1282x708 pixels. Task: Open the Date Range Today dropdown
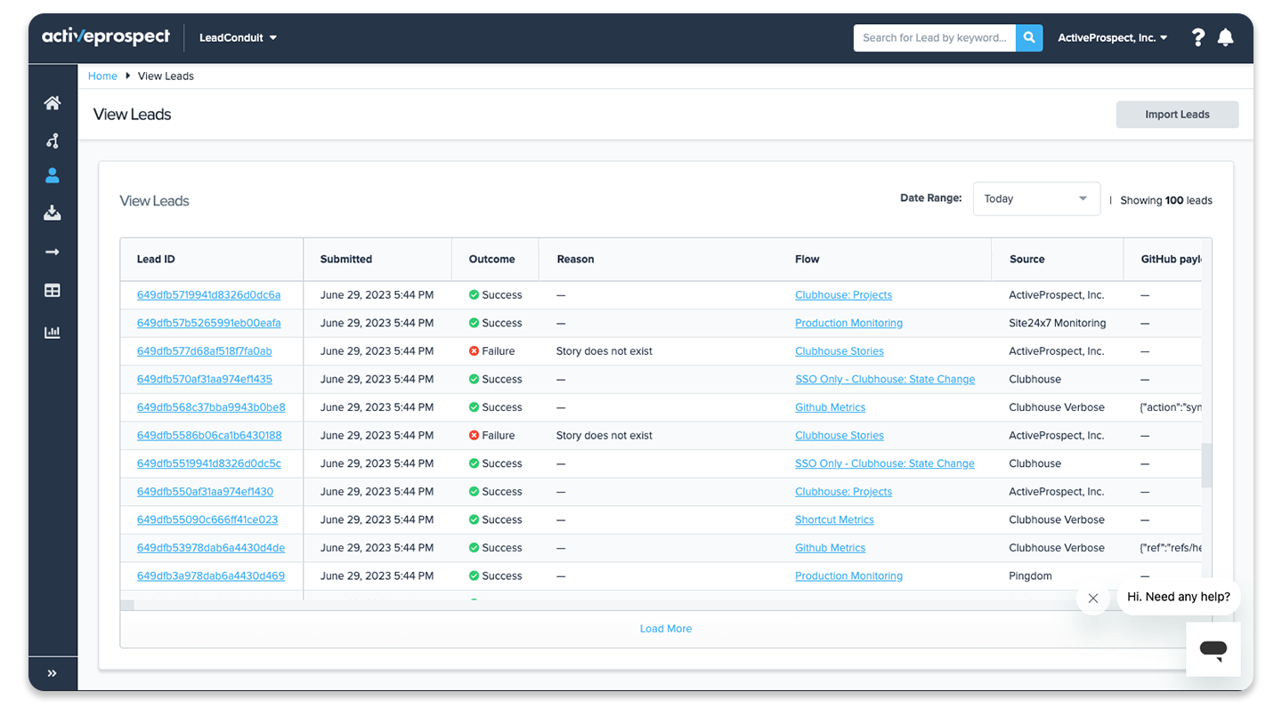[x=1037, y=199]
